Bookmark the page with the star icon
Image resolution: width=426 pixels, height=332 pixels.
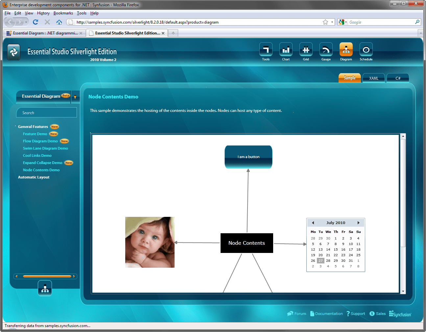[325, 22]
